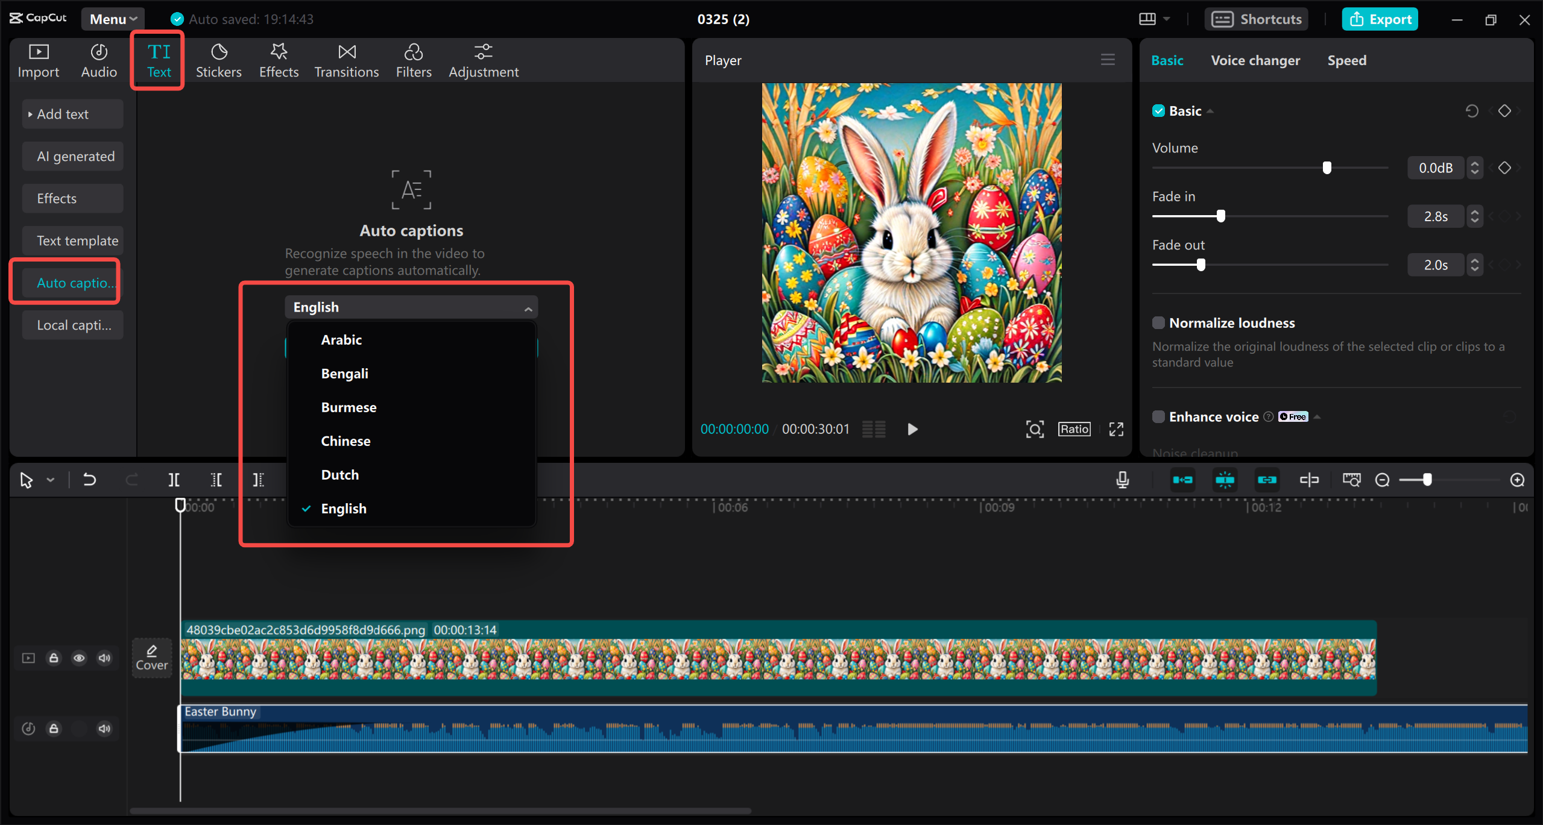
Task: Open the Menu dropdown
Action: pyautogui.click(x=113, y=19)
